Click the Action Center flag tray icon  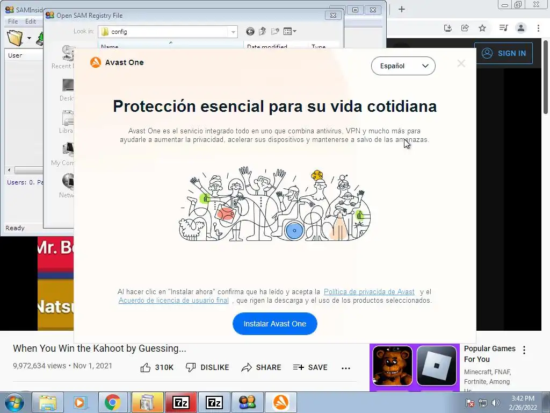click(x=470, y=403)
